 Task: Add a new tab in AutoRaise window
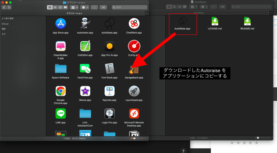271,13
